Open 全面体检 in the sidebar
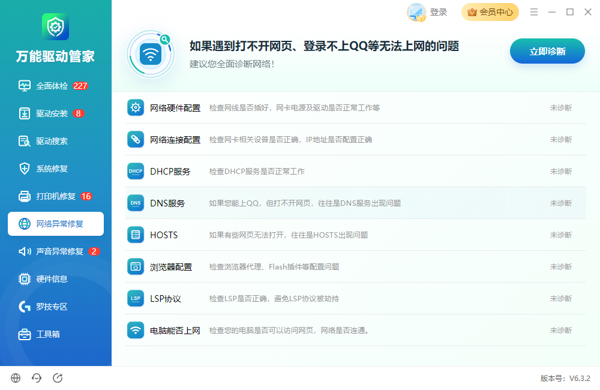Image resolution: width=600 pixels, height=390 pixels. 55,86
